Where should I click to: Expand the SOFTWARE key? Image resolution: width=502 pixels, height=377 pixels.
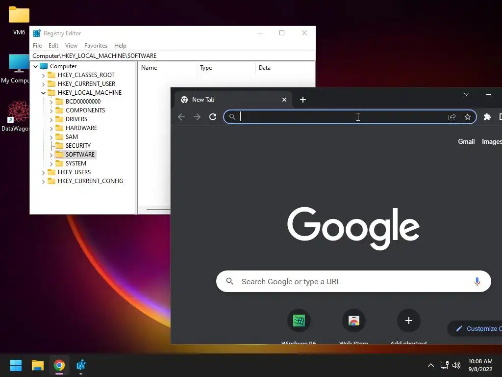[51, 155]
